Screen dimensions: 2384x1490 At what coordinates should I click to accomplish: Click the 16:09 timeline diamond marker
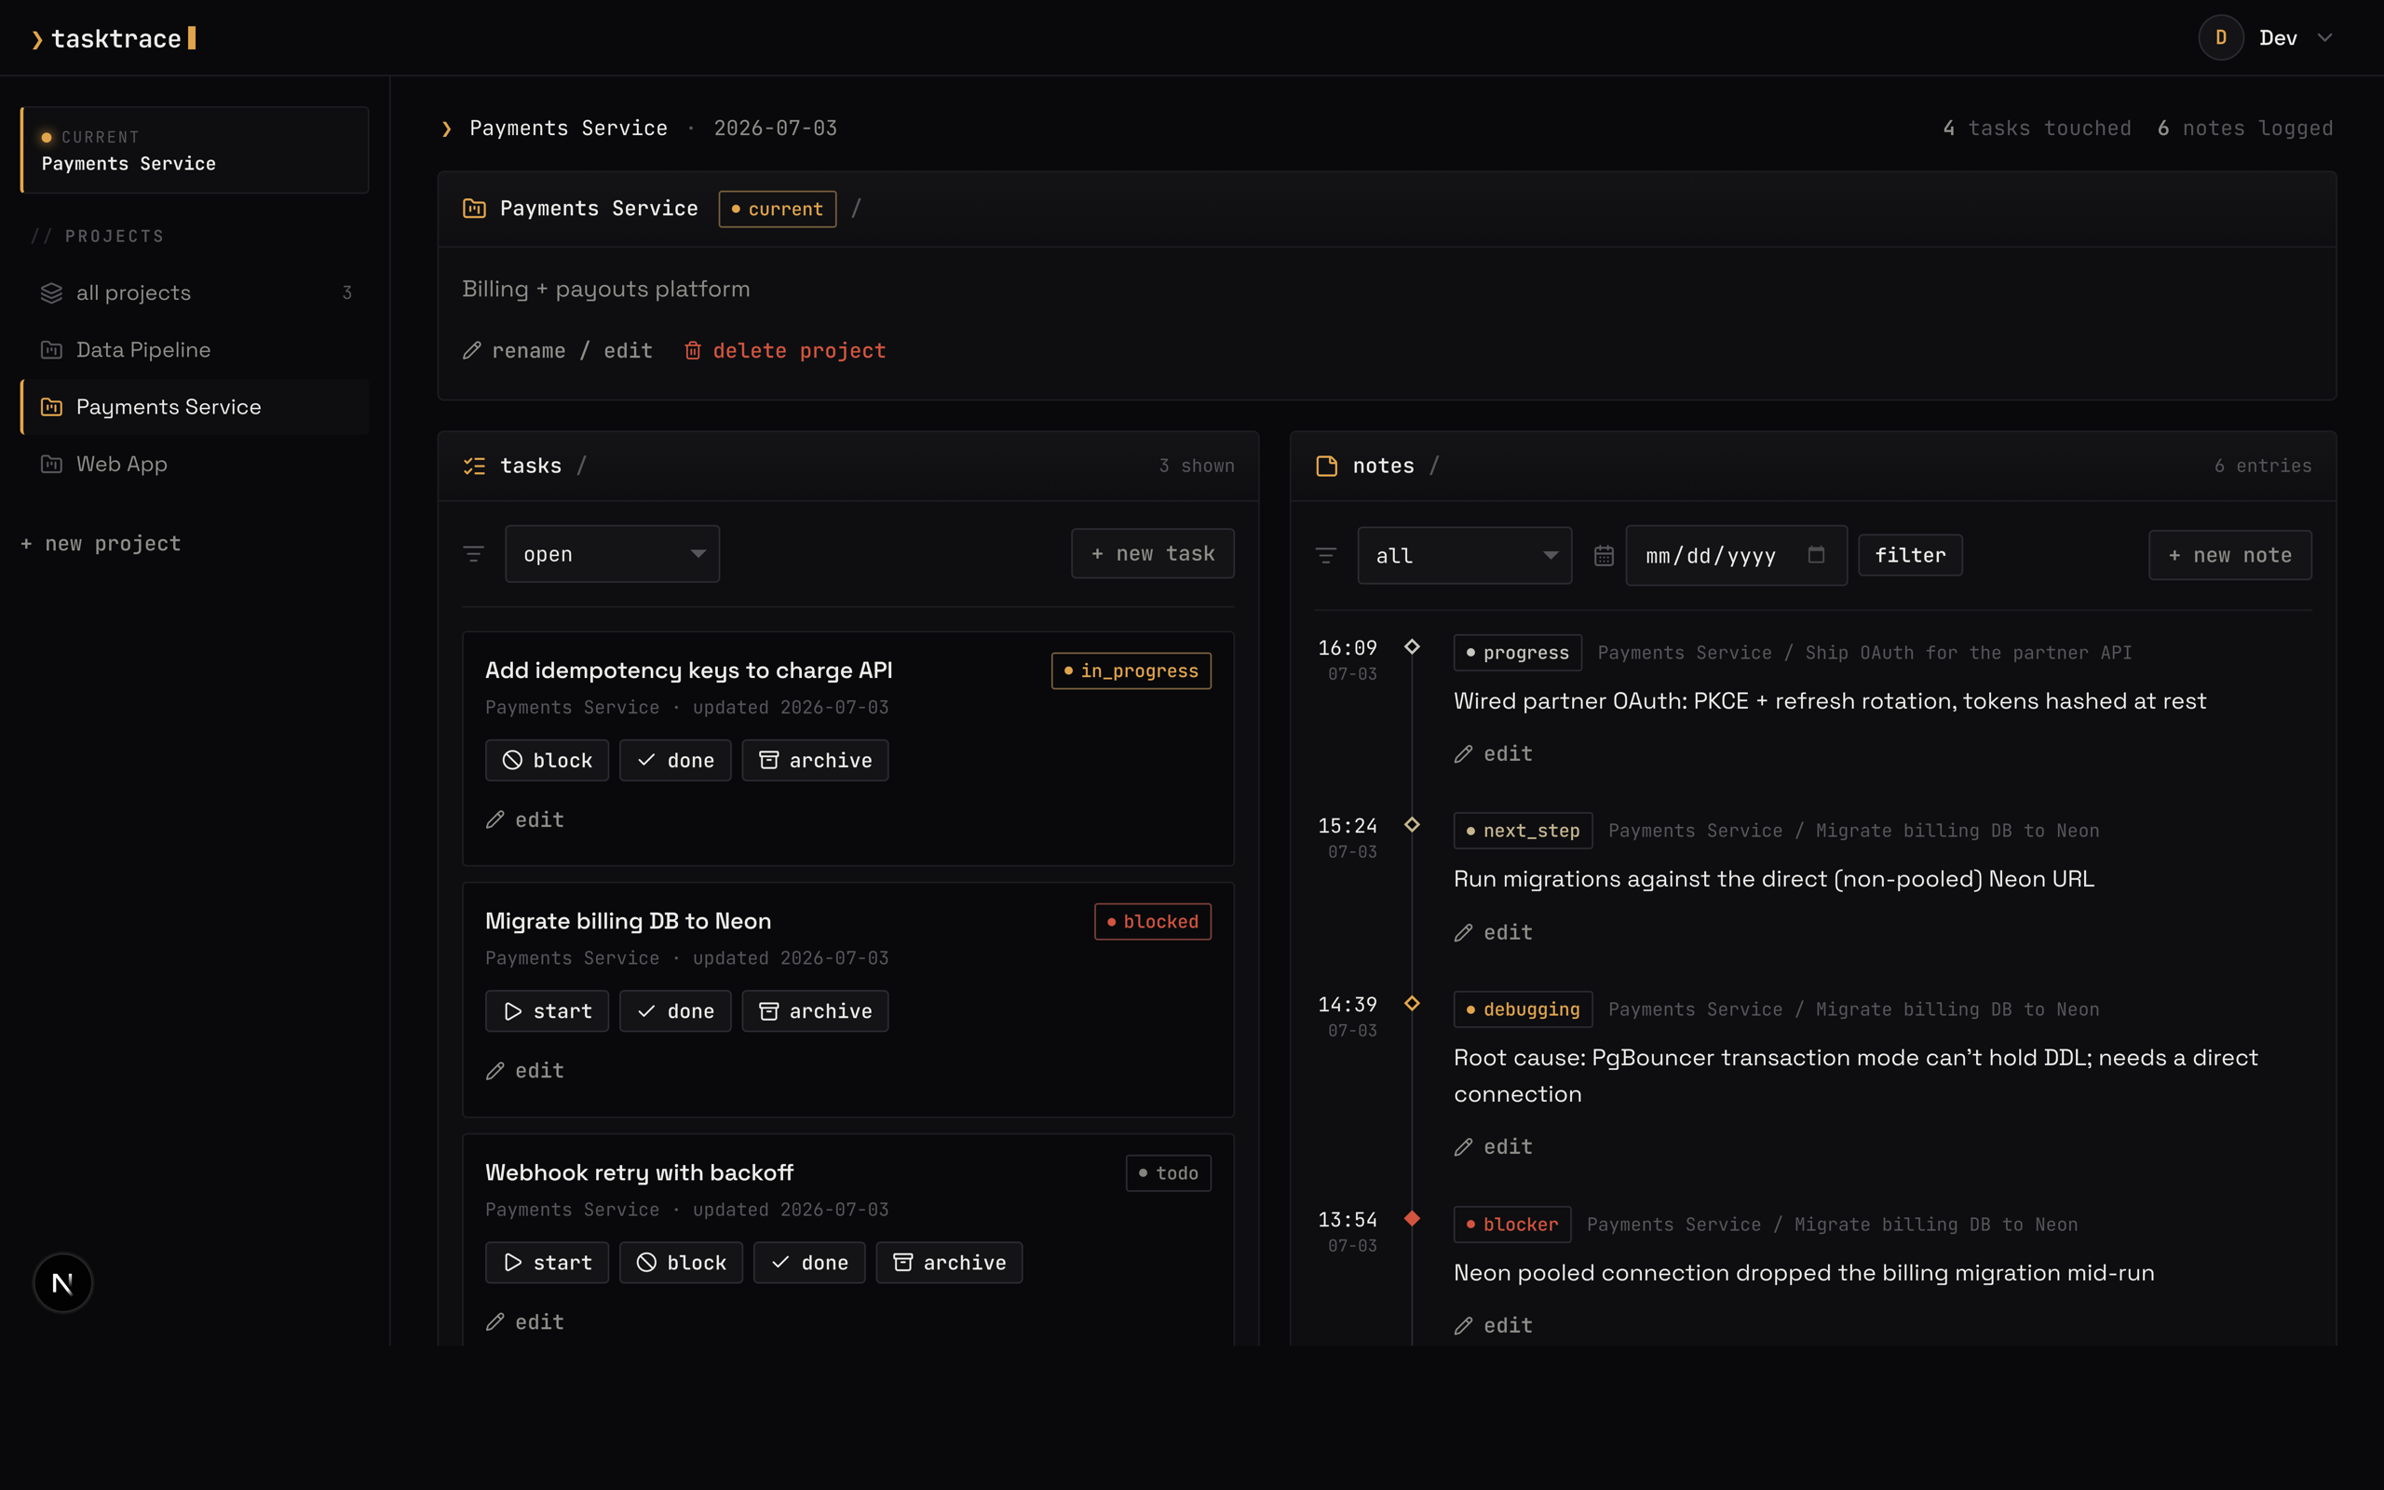[1412, 646]
